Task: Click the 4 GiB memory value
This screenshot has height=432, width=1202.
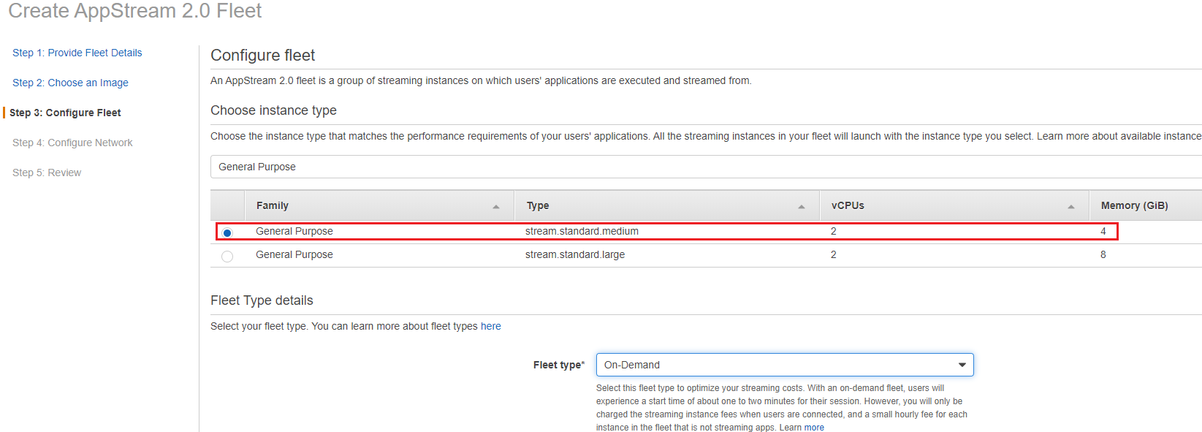Action: pos(1103,231)
